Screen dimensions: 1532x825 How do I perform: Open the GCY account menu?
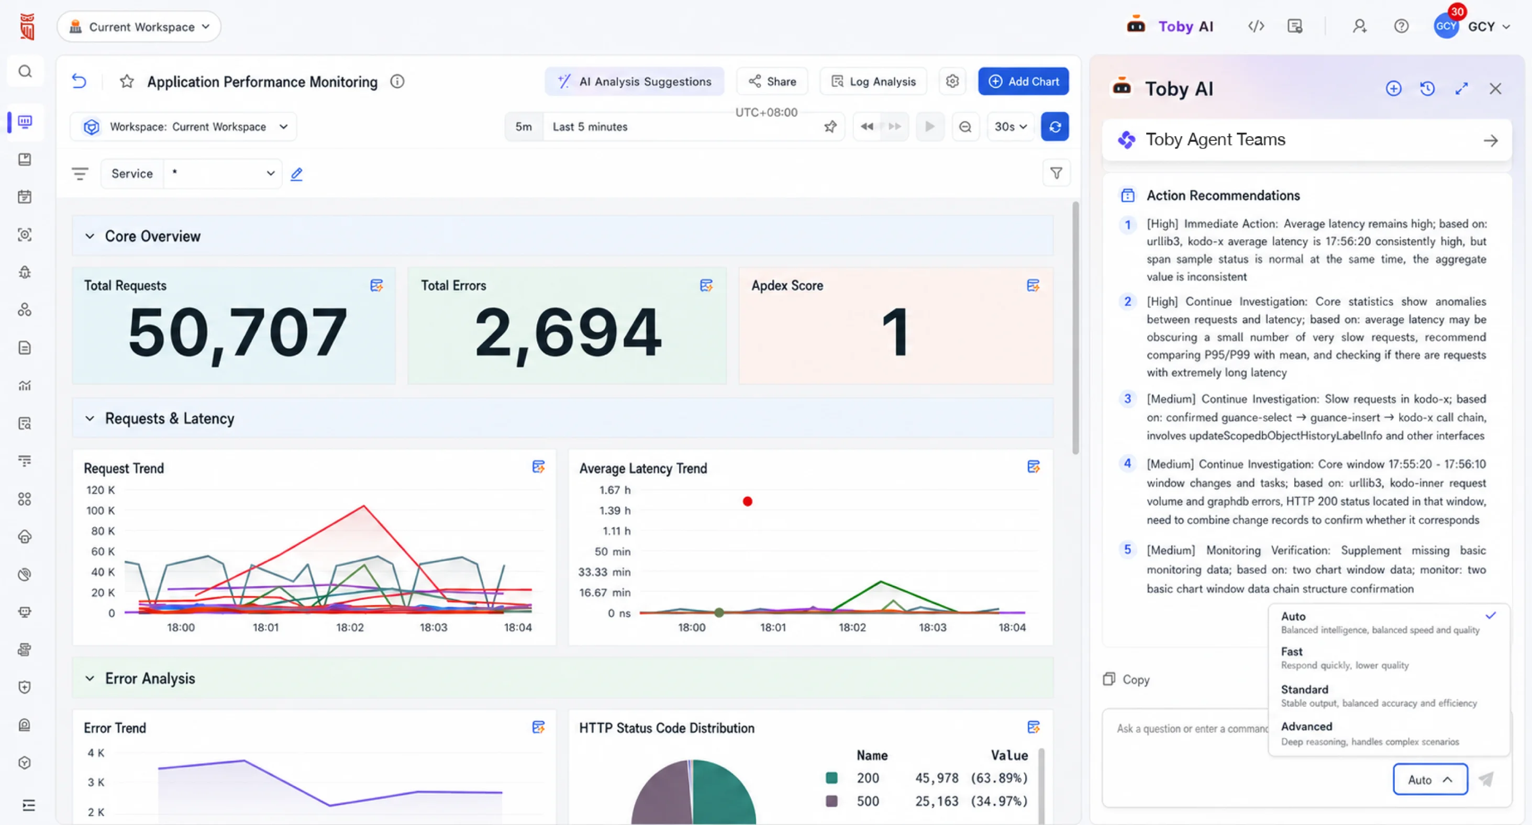[1472, 27]
